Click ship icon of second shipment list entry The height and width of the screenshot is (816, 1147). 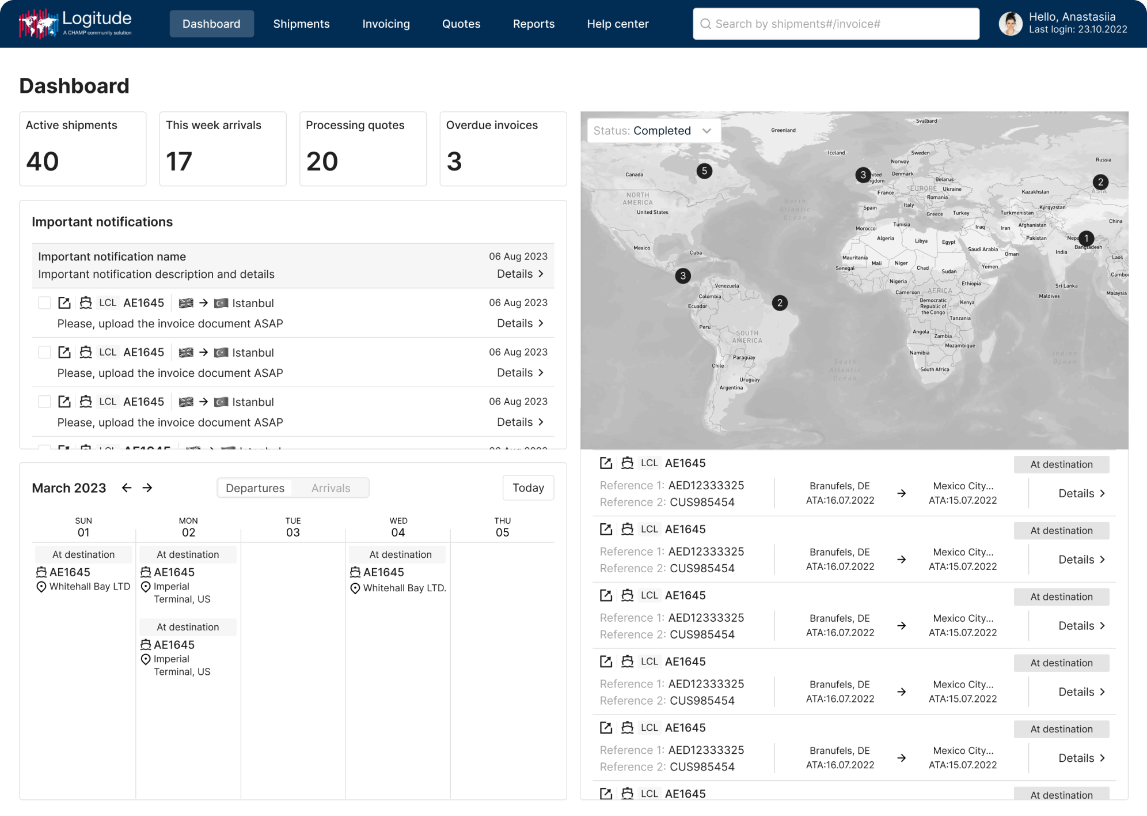point(628,529)
